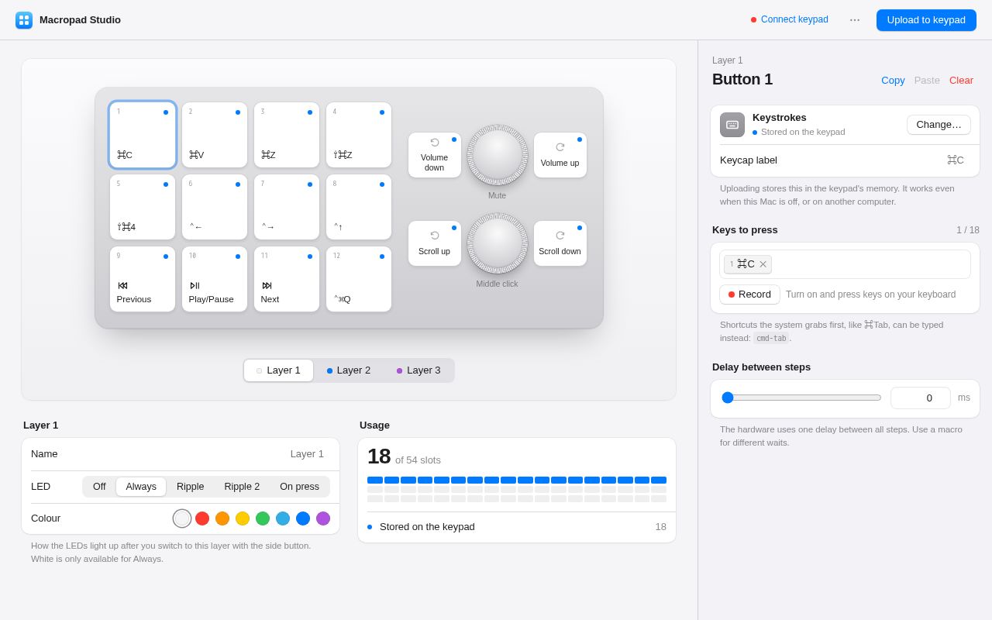Click the lower Middle click knob

point(498,243)
